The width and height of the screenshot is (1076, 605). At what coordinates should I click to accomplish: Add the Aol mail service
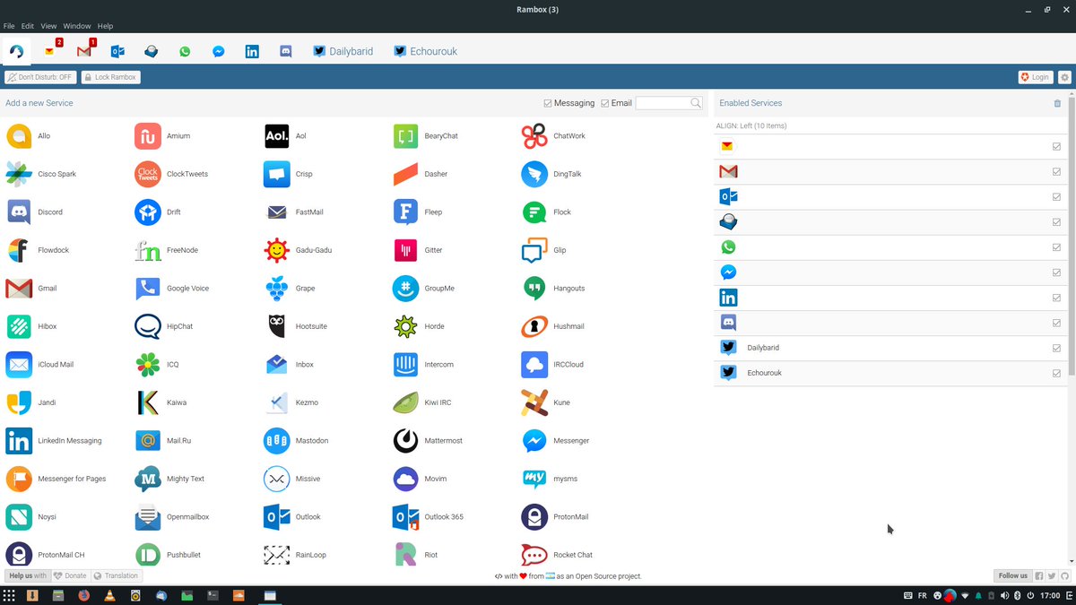click(x=285, y=136)
